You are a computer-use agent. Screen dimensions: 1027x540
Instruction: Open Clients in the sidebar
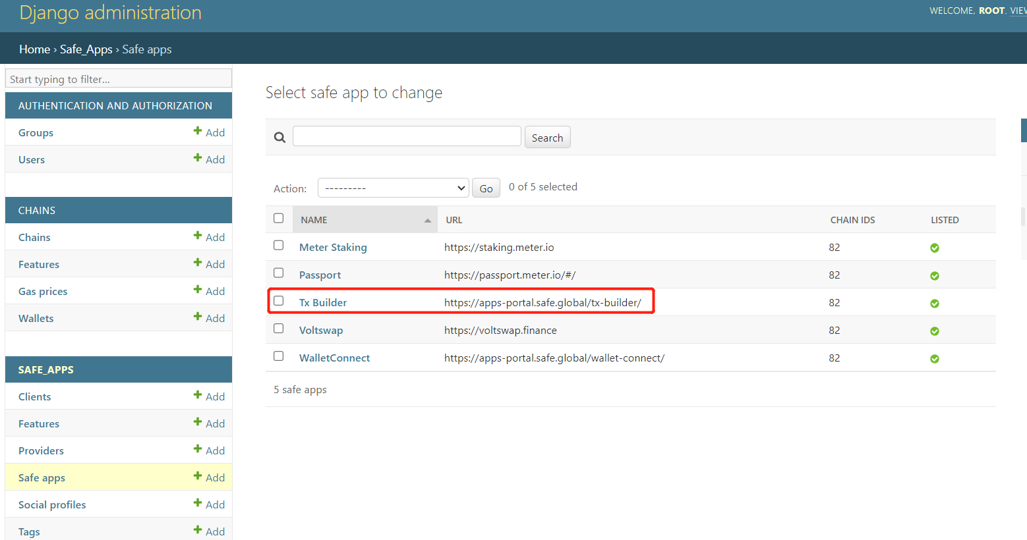[x=34, y=396]
